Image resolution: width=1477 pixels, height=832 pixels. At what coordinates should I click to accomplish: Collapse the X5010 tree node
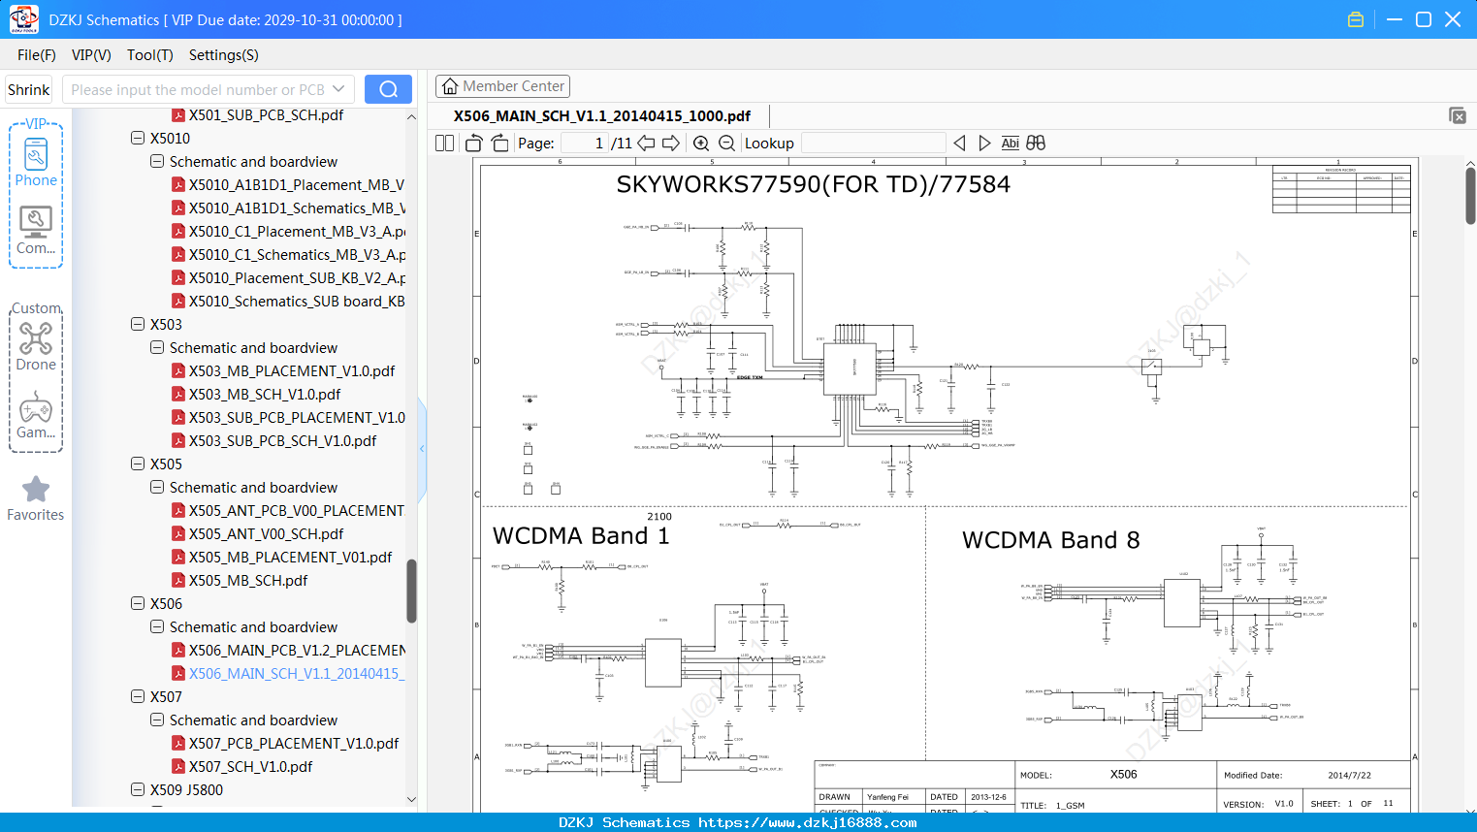pyautogui.click(x=138, y=139)
